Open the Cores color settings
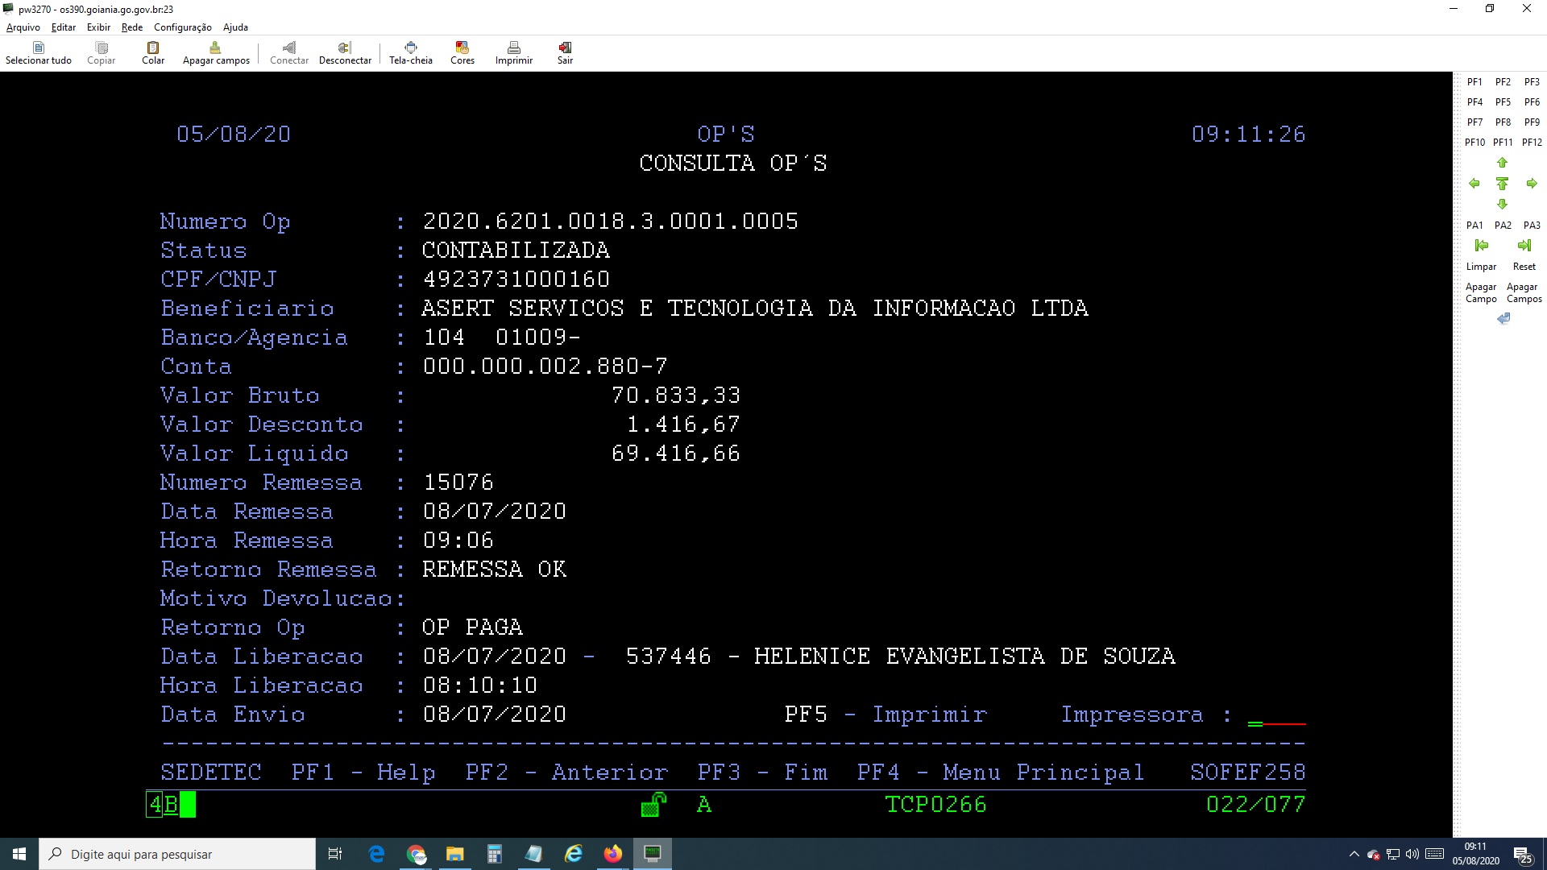 click(x=462, y=53)
